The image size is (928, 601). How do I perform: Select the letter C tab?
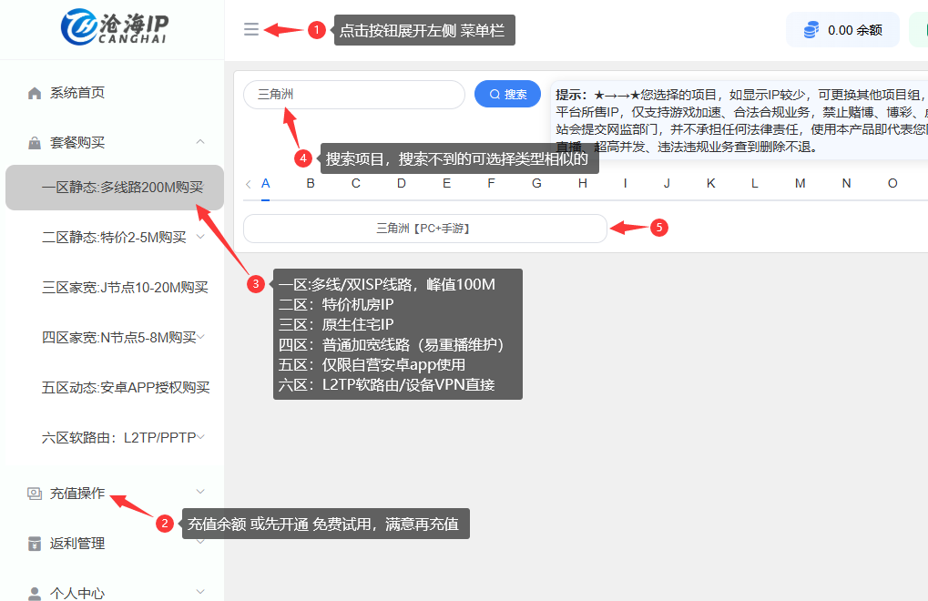click(x=355, y=183)
